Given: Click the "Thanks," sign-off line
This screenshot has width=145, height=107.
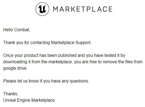Looking at the screenshot, I should coord(11,94).
